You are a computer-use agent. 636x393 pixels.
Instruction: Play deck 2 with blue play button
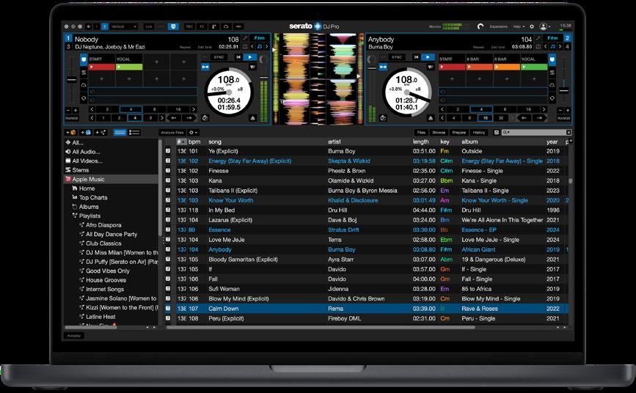[428, 57]
